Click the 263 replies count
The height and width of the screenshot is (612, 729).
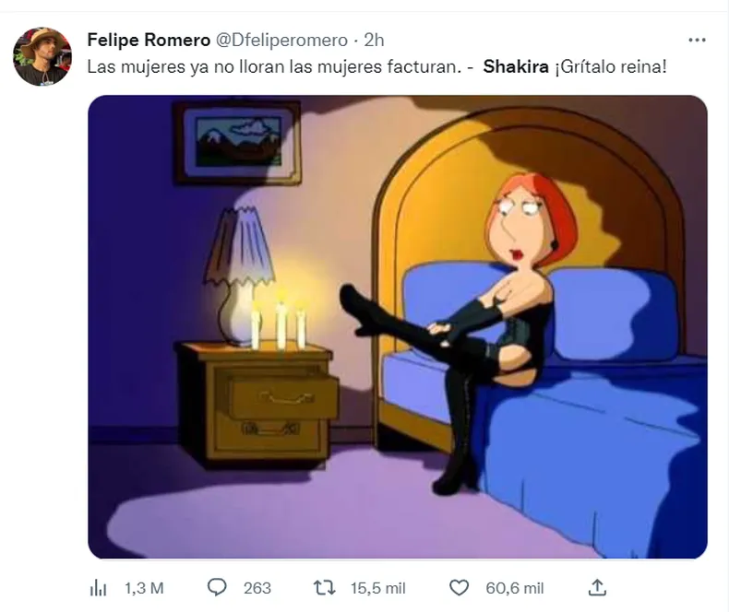(x=257, y=588)
